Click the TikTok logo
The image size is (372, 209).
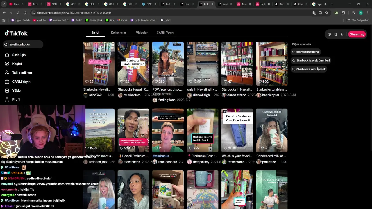tap(16, 33)
